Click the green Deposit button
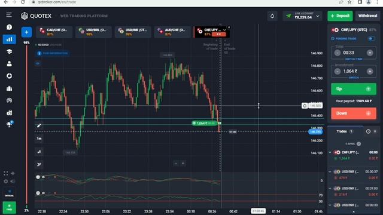Viewport: 383px width, 215px height. (x=340, y=16)
